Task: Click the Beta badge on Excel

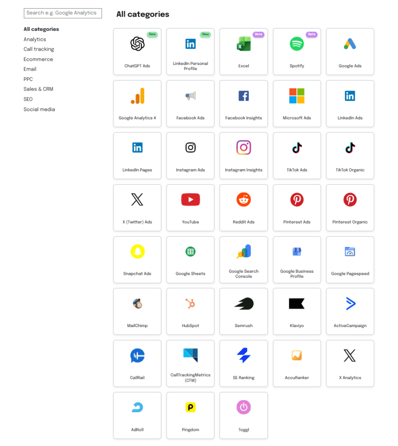Action: [x=258, y=34]
